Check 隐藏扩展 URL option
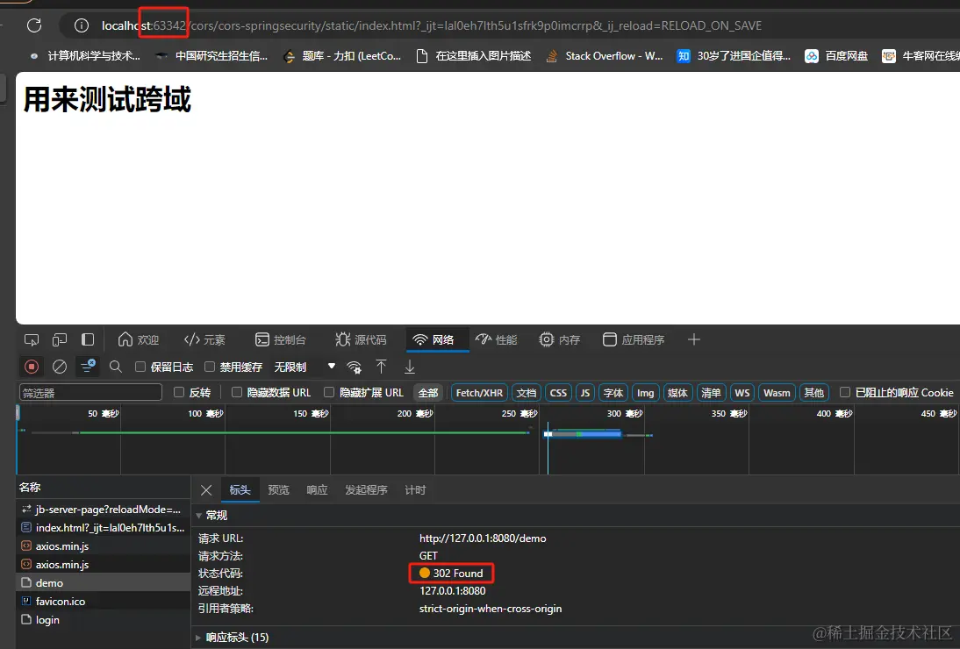 click(329, 392)
